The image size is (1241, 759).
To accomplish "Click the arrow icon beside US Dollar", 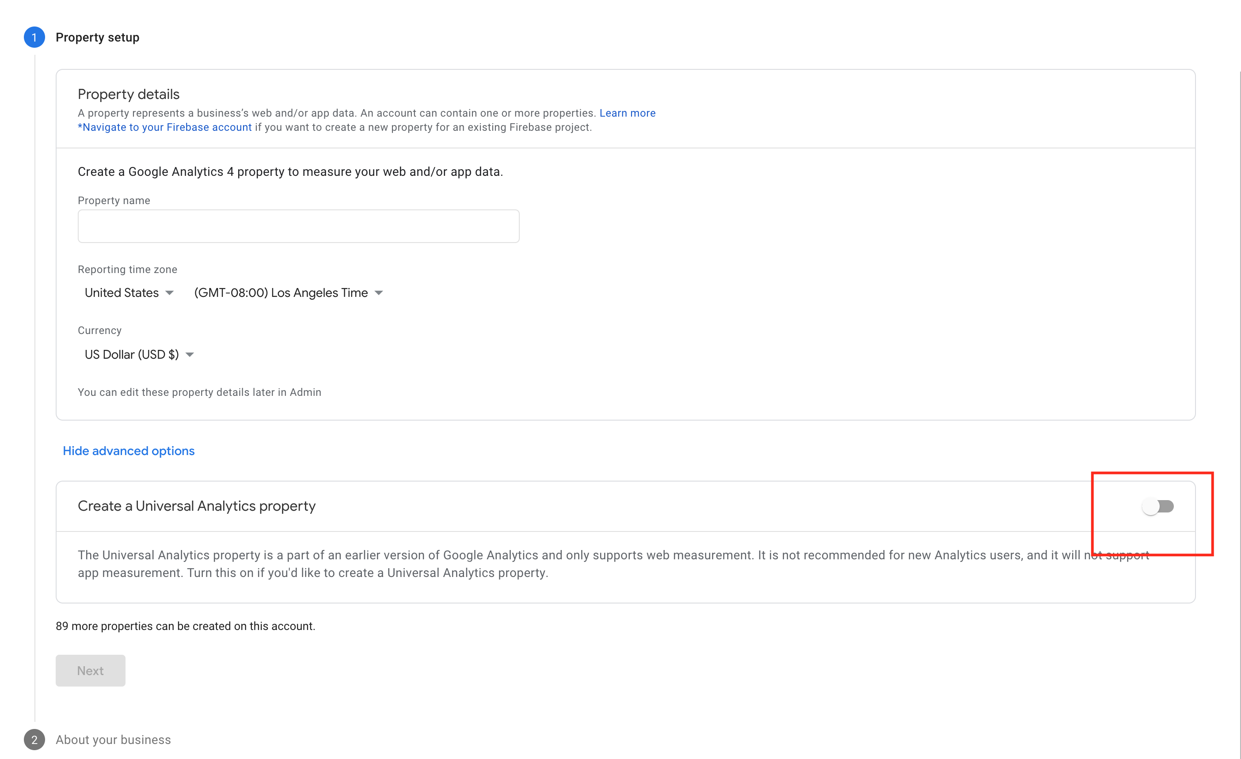I will tap(190, 355).
